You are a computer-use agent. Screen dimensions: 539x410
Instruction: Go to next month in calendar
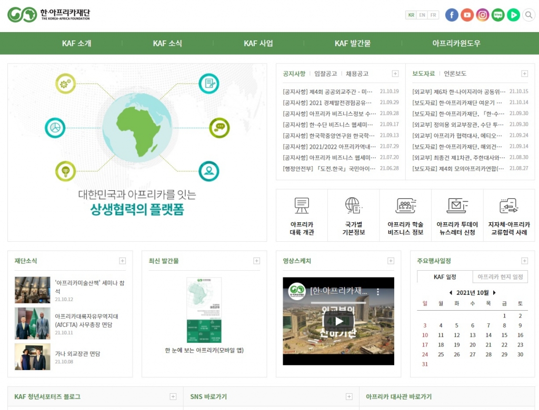[494, 293]
